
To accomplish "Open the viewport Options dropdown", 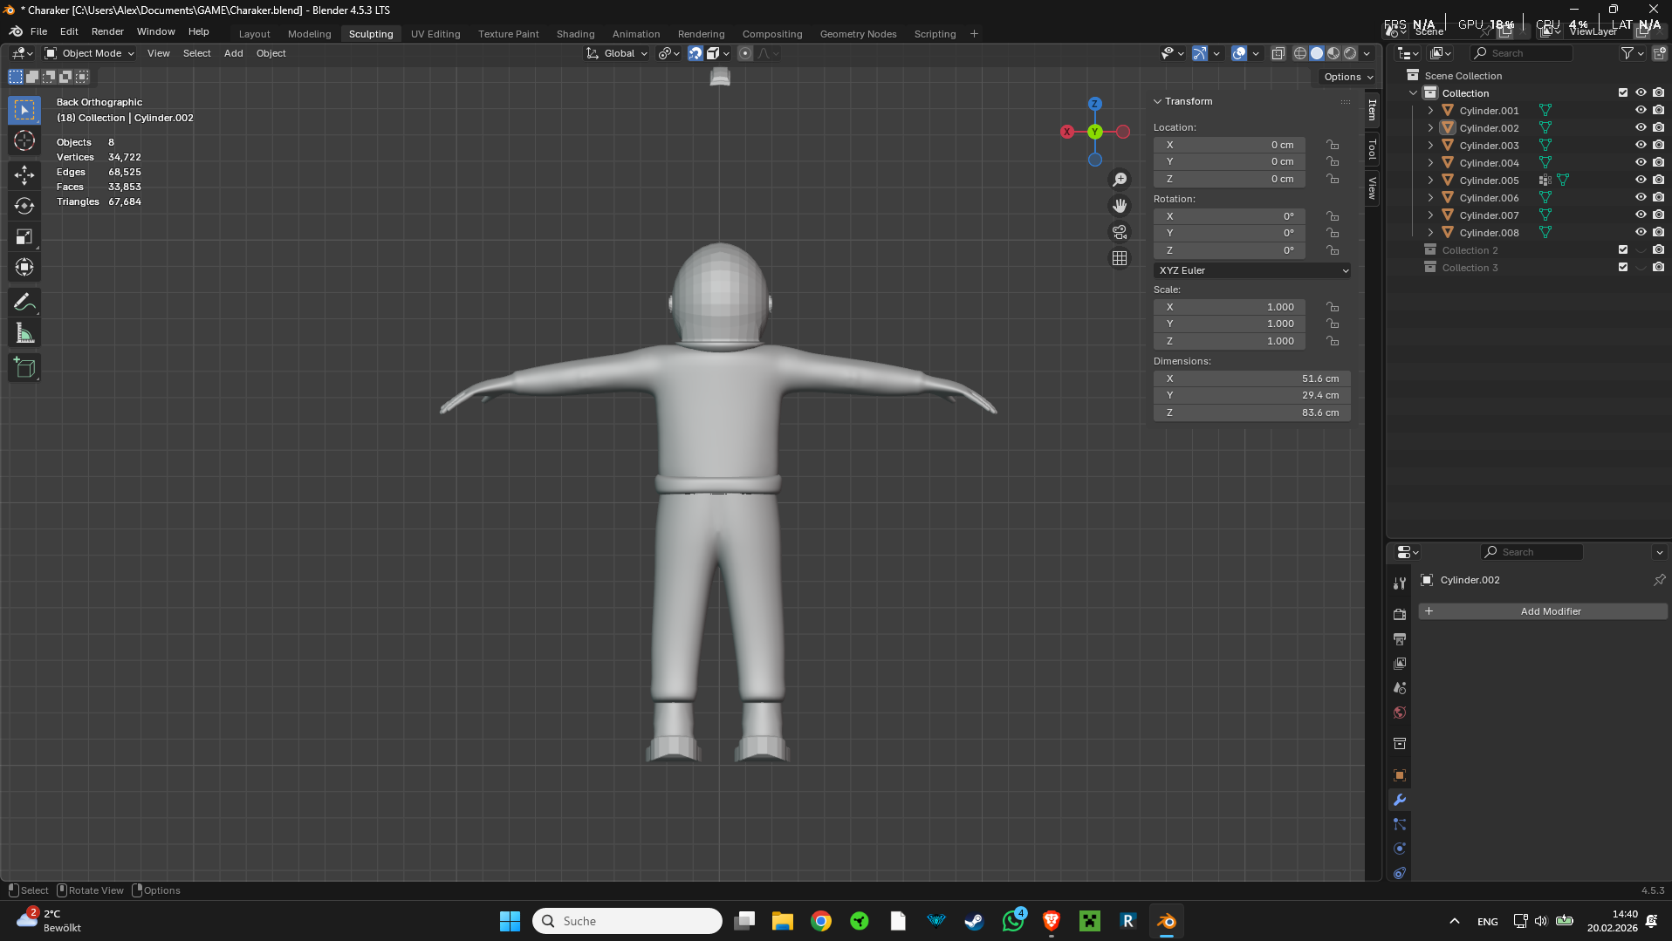I will 1348,77.
